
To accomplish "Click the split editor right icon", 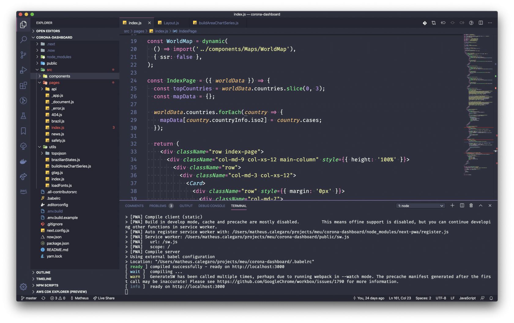I will (x=481, y=23).
